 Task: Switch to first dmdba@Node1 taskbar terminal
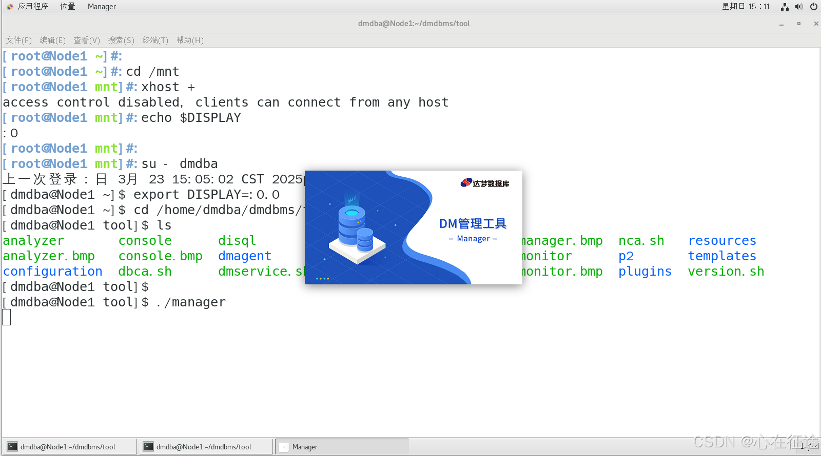69,447
